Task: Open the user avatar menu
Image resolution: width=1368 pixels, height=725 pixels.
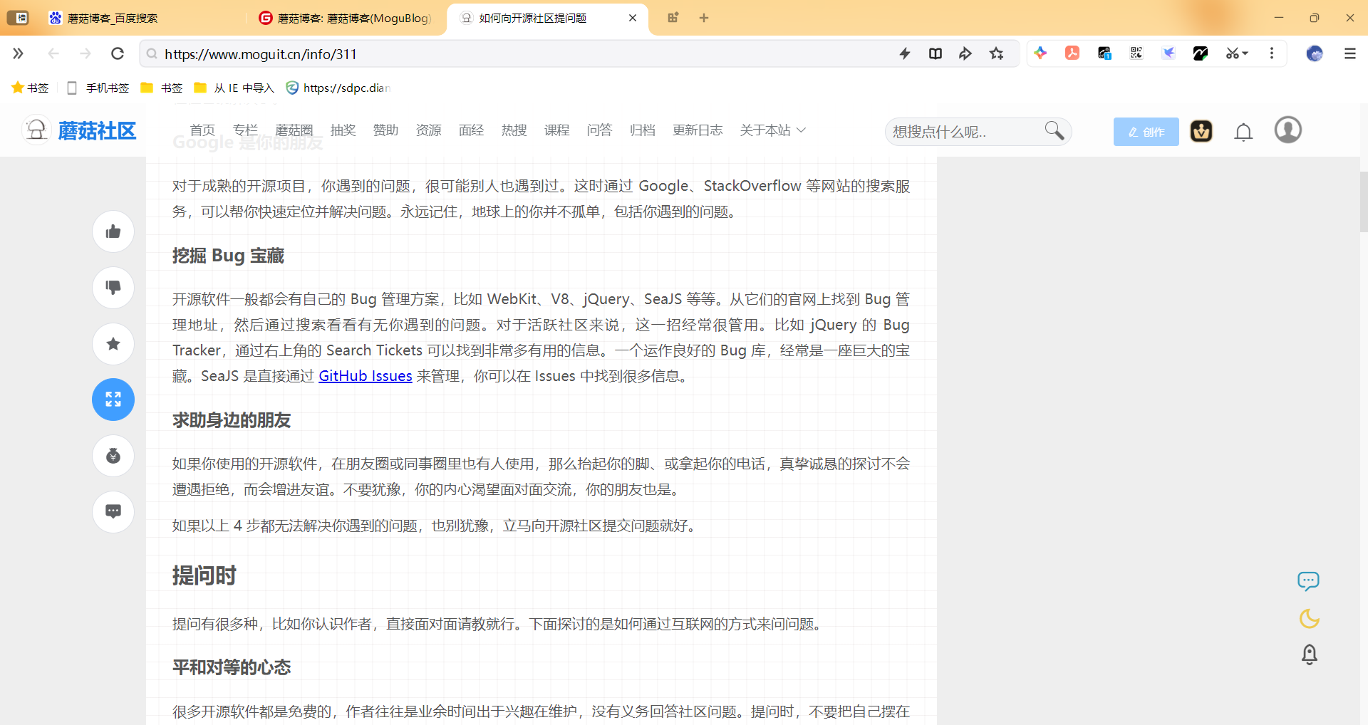Action: 1287,130
